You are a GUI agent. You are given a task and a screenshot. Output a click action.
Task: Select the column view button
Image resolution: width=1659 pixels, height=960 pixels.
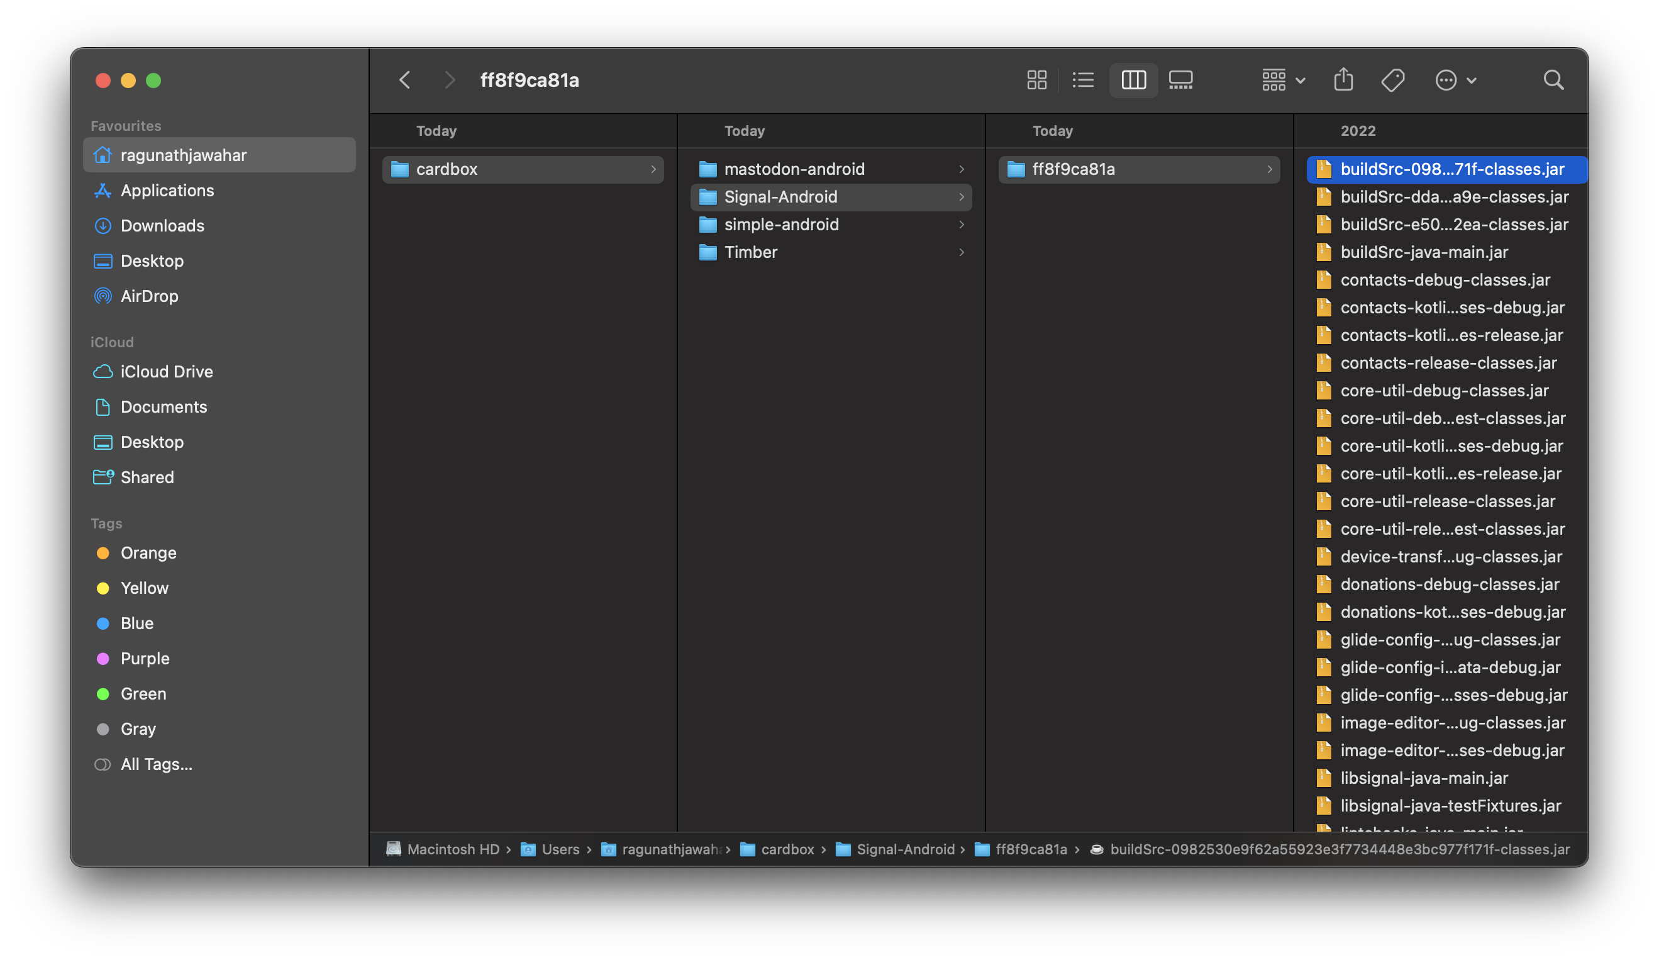[x=1133, y=81]
